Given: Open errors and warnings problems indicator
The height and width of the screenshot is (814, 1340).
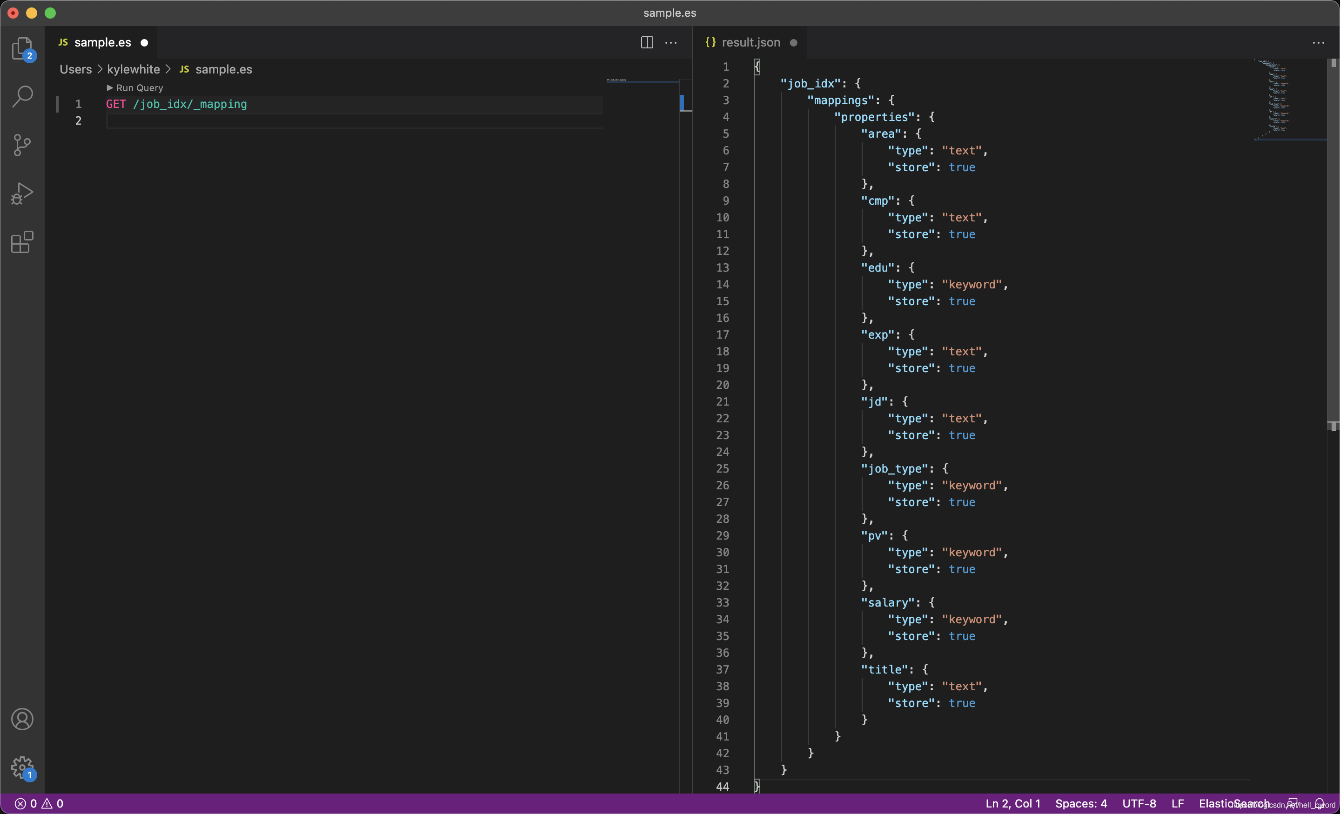Looking at the screenshot, I should click(39, 803).
